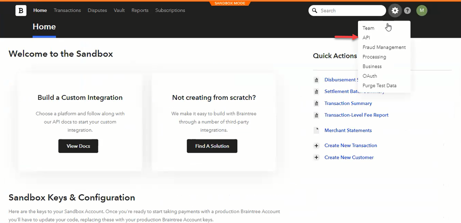Click the Sandbox Mode banner label
This screenshot has height=223, width=461.
point(230,3)
